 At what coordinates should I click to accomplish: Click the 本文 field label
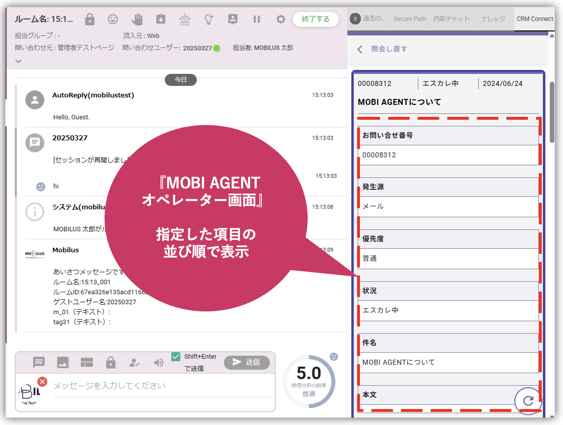(x=369, y=395)
